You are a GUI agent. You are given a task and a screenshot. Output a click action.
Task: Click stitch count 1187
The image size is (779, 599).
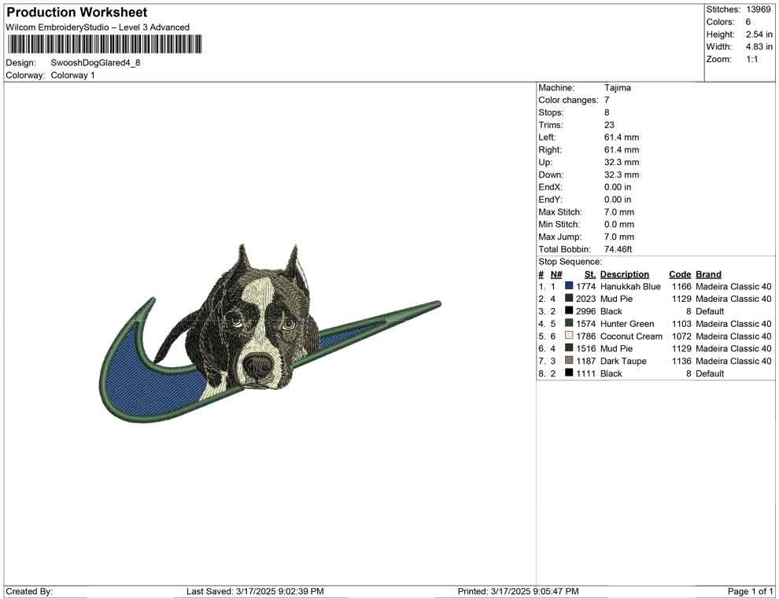pos(585,360)
